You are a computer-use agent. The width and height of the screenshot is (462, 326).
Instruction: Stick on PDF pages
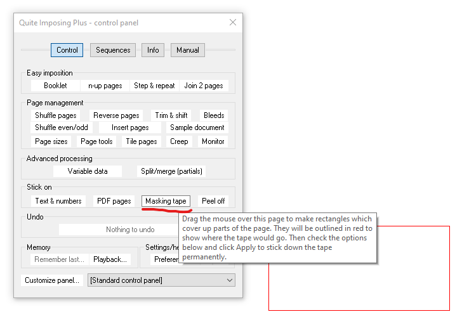[114, 201]
